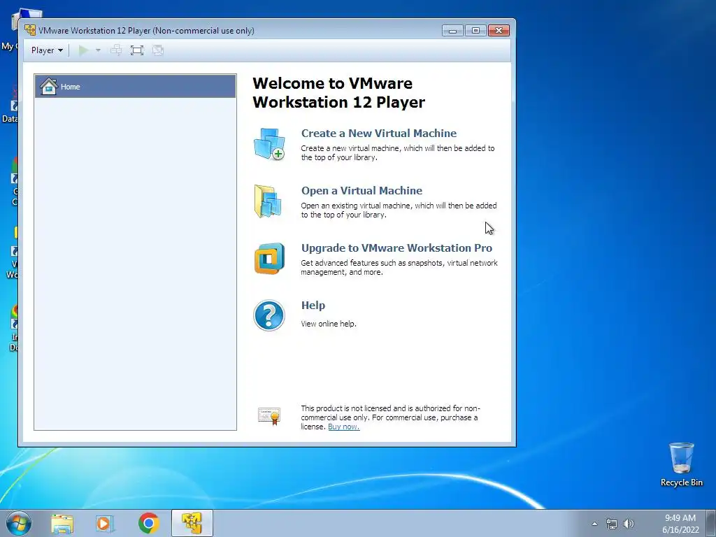The width and height of the screenshot is (716, 537).
Task: Click 'View online help.' text
Action: click(329, 324)
